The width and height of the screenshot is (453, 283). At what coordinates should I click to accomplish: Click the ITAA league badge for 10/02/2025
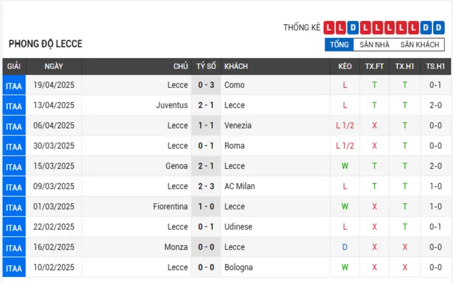click(x=14, y=268)
